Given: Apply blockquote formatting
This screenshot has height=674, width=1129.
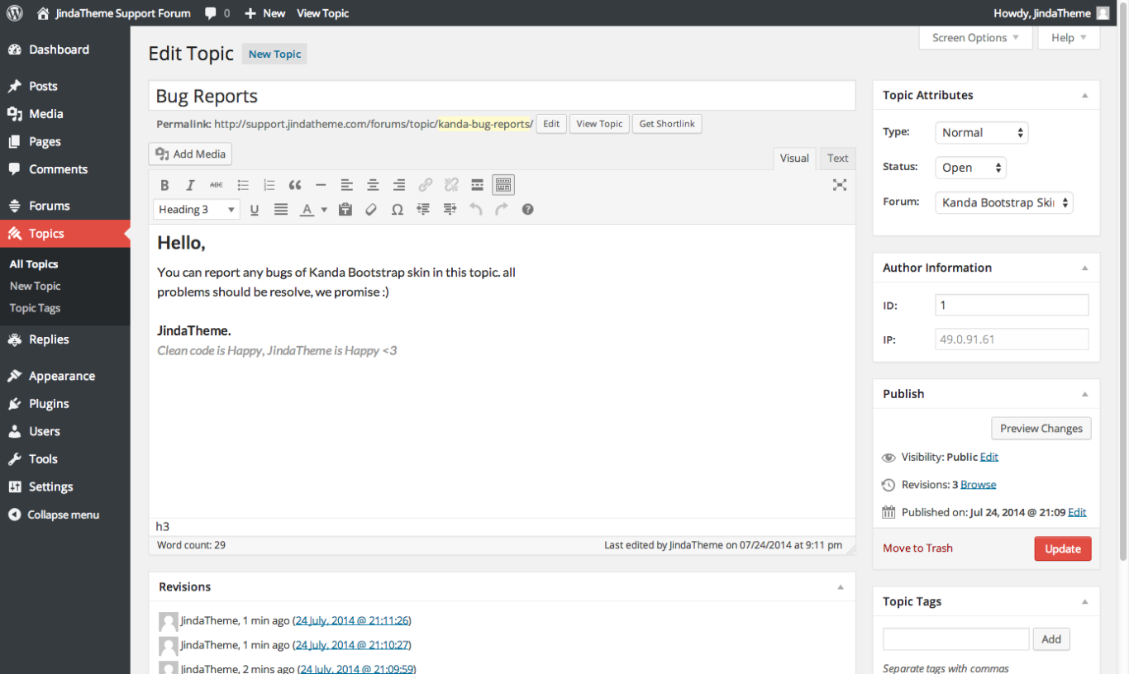Looking at the screenshot, I should (295, 185).
